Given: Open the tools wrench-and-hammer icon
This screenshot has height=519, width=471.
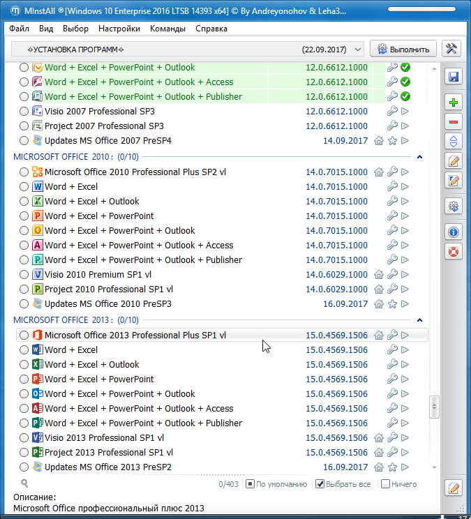Looking at the screenshot, I should click(451, 49).
